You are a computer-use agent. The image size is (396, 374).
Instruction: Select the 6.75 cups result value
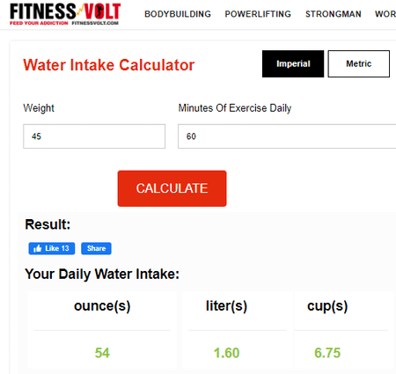coord(327,353)
